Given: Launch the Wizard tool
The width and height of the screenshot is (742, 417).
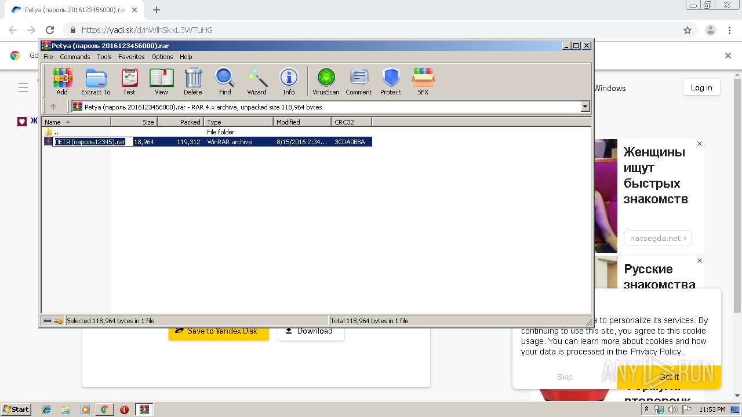Looking at the screenshot, I should pos(257,81).
